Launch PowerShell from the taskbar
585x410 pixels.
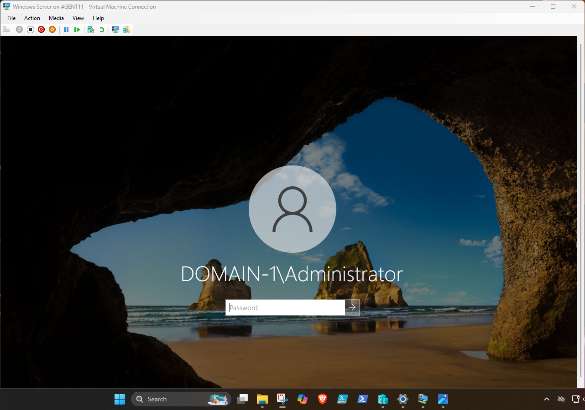click(x=362, y=399)
